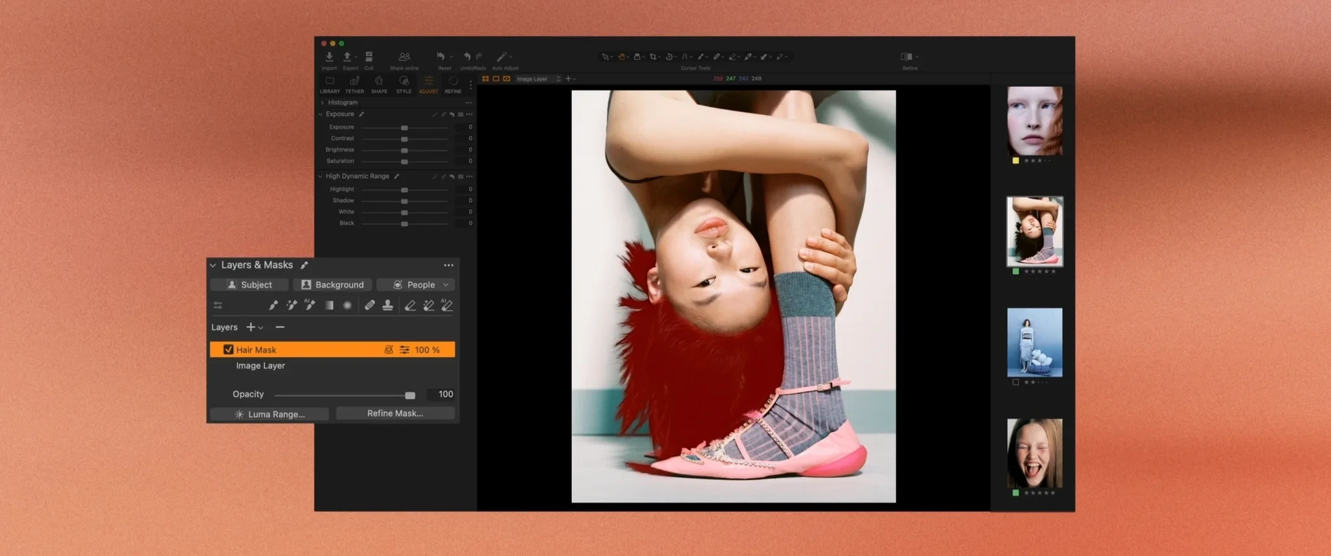
Task: Collapse High Dynamic Range panel
Action: coord(320,176)
